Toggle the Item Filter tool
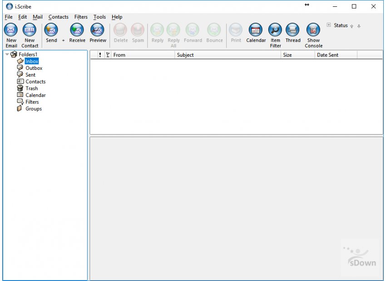 275,30
